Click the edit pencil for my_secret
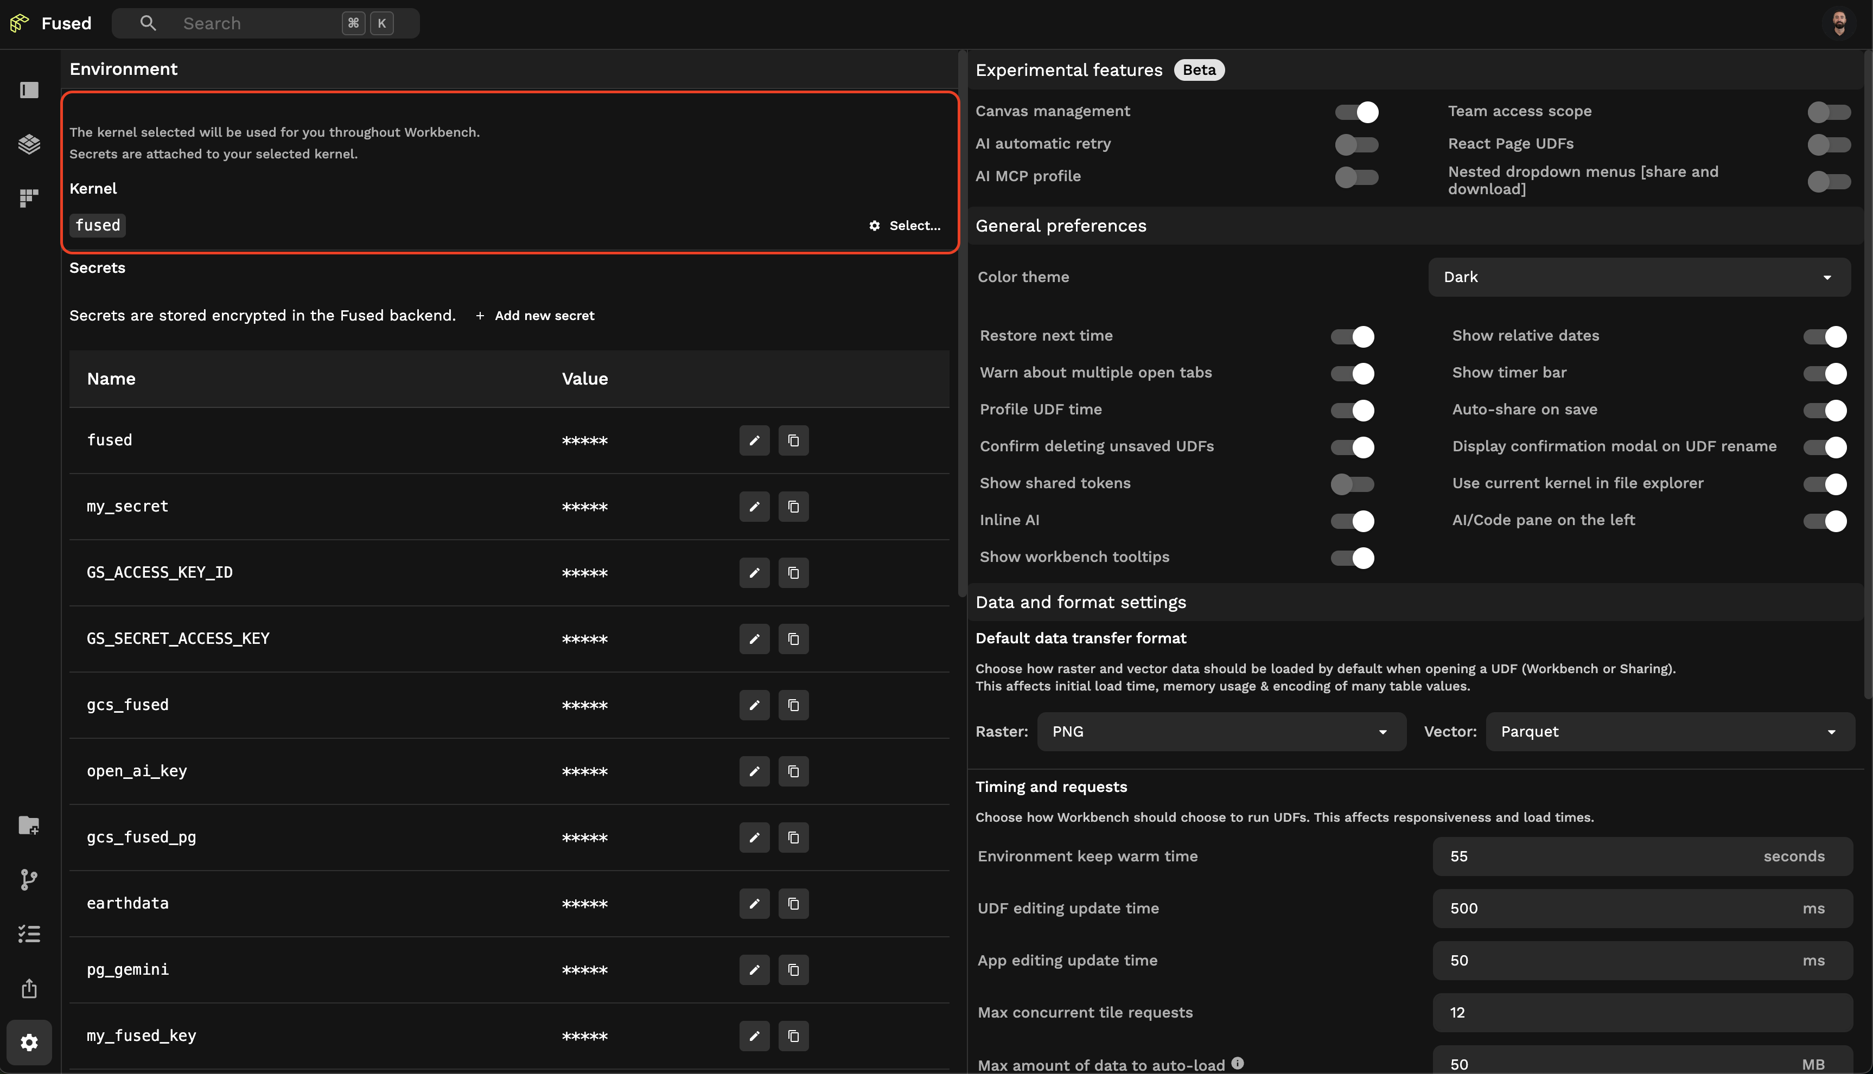Screen dimensions: 1873x1074 click(x=754, y=507)
